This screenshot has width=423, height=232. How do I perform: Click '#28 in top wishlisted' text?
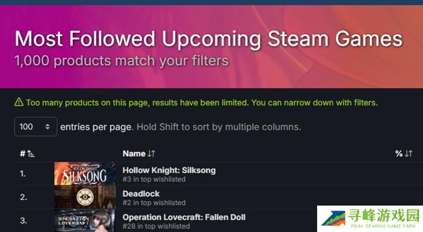coord(156,226)
